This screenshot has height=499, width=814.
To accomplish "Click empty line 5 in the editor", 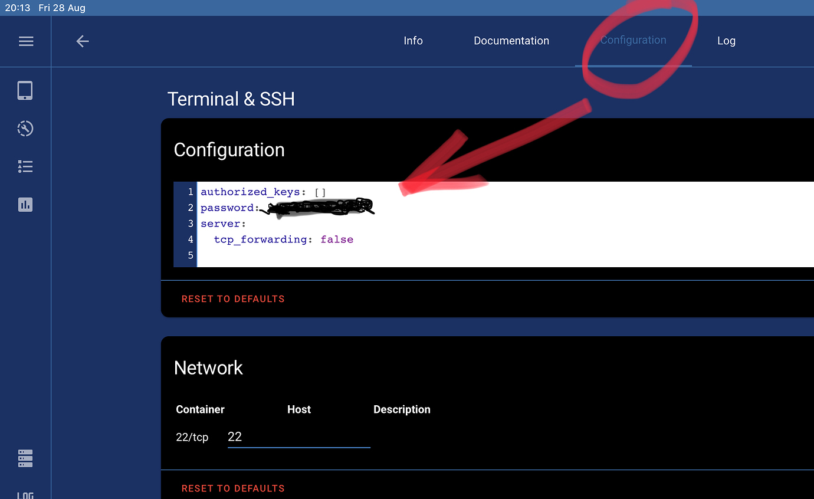I will [506, 255].
